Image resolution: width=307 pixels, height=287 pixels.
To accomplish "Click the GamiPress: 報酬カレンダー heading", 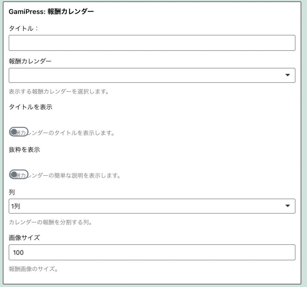I will pos(51,12).
